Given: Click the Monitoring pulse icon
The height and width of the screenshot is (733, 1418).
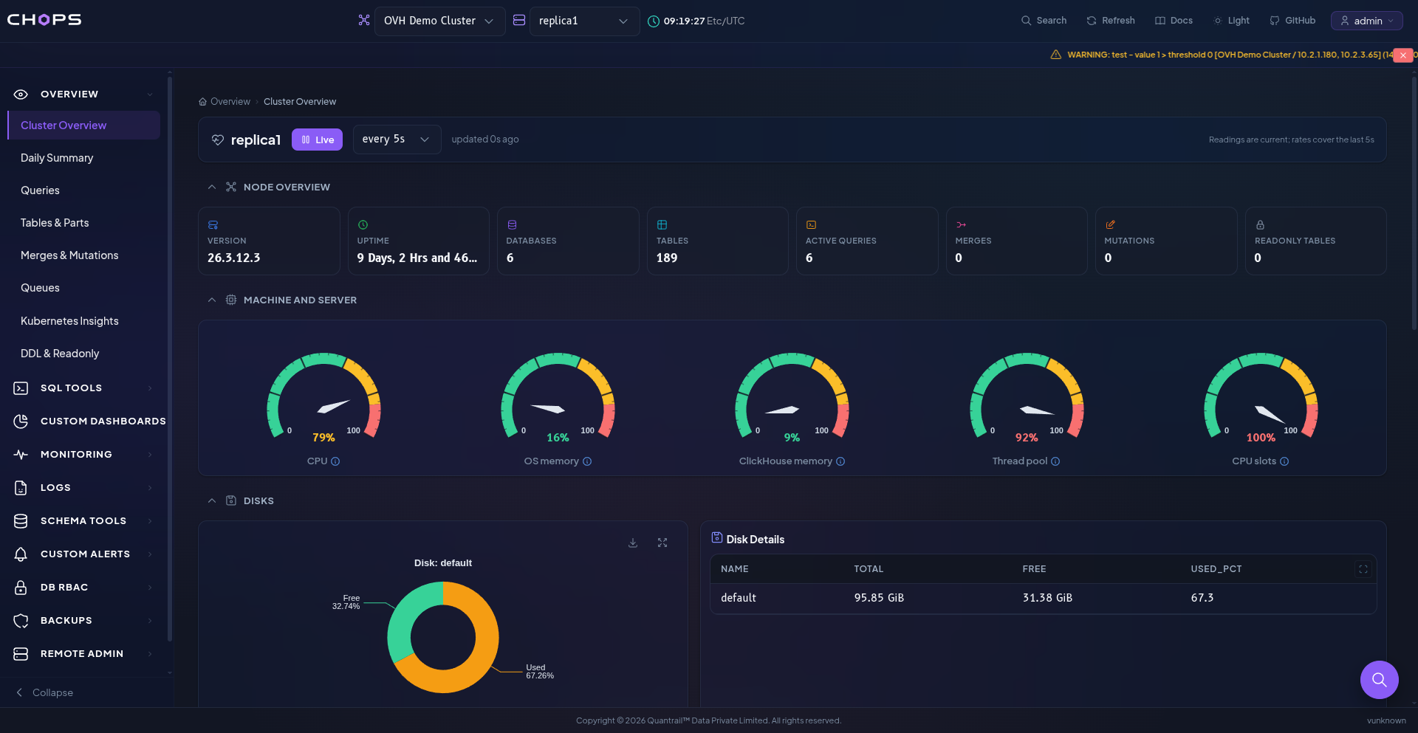Looking at the screenshot, I should tap(21, 455).
